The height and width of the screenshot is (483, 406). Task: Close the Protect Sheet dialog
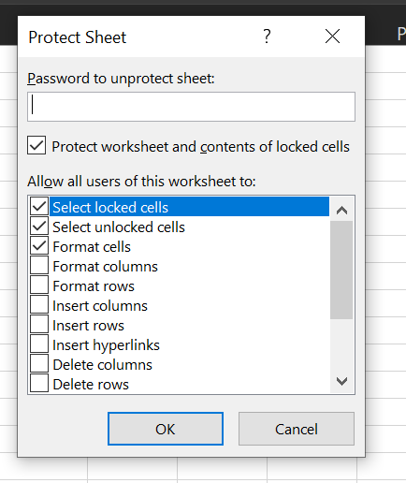pos(332,37)
